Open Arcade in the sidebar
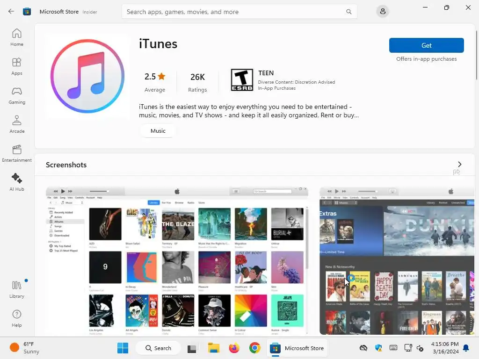This screenshot has height=359, width=479. pyautogui.click(x=17, y=124)
